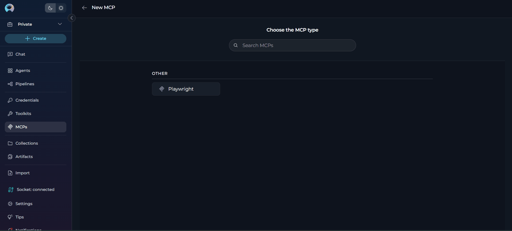Click the Import file icon
The width and height of the screenshot is (512, 231).
pos(10,173)
